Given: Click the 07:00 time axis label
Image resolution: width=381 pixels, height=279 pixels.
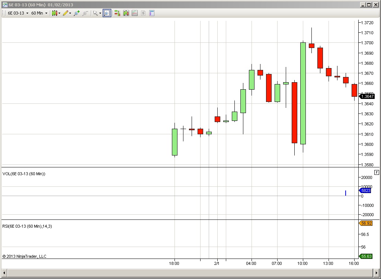Looking at the screenshot, I should tap(277, 263).
